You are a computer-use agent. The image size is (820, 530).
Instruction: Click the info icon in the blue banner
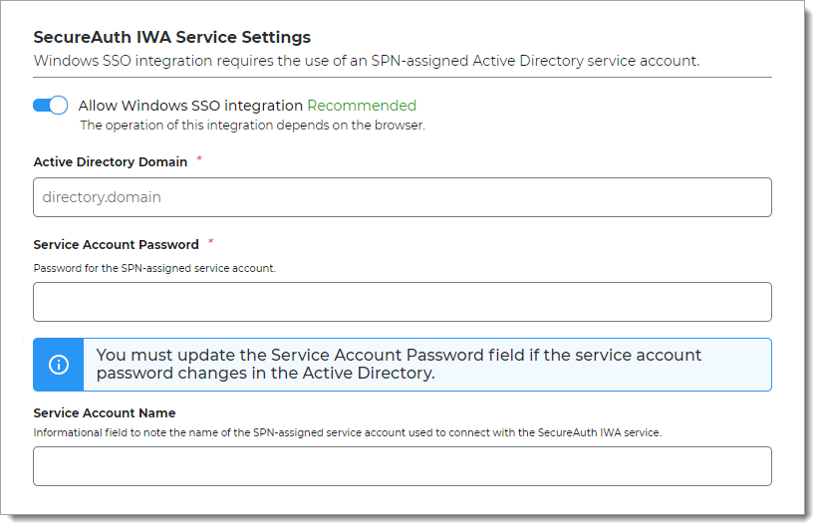tap(58, 365)
